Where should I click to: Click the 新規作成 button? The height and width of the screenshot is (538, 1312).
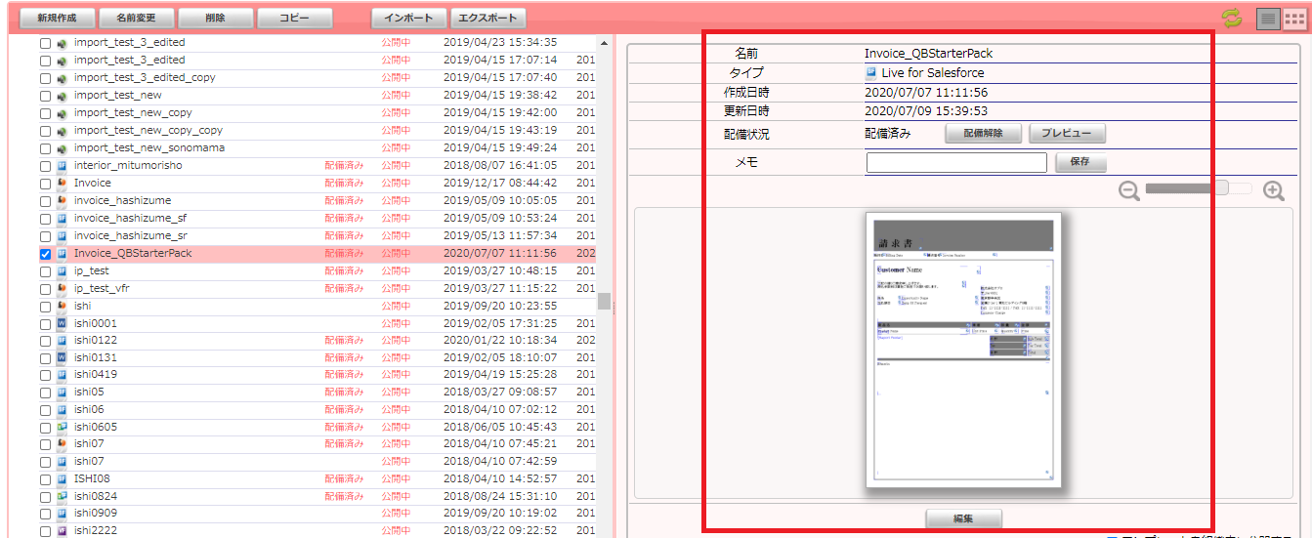coord(52,19)
